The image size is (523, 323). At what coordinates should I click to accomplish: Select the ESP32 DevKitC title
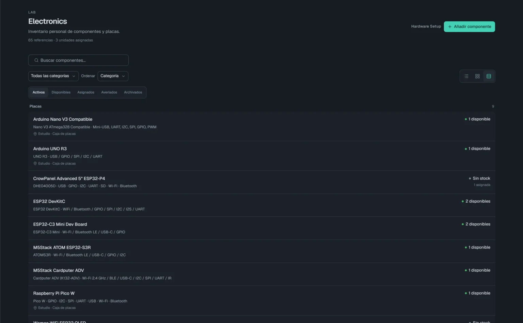click(x=49, y=202)
